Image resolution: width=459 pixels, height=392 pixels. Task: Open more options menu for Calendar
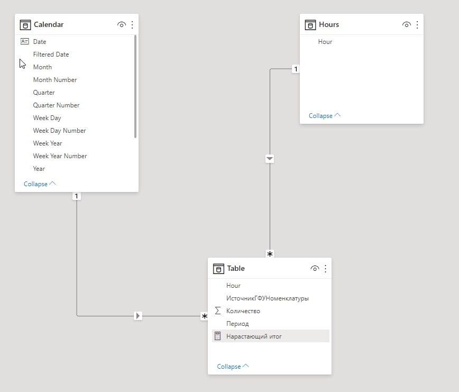pyautogui.click(x=132, y=25)
